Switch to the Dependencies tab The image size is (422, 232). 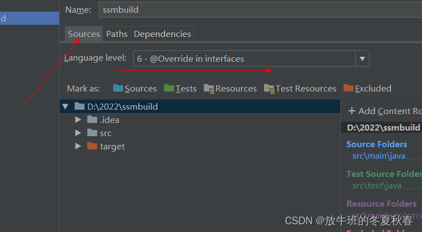coord(162,34)
